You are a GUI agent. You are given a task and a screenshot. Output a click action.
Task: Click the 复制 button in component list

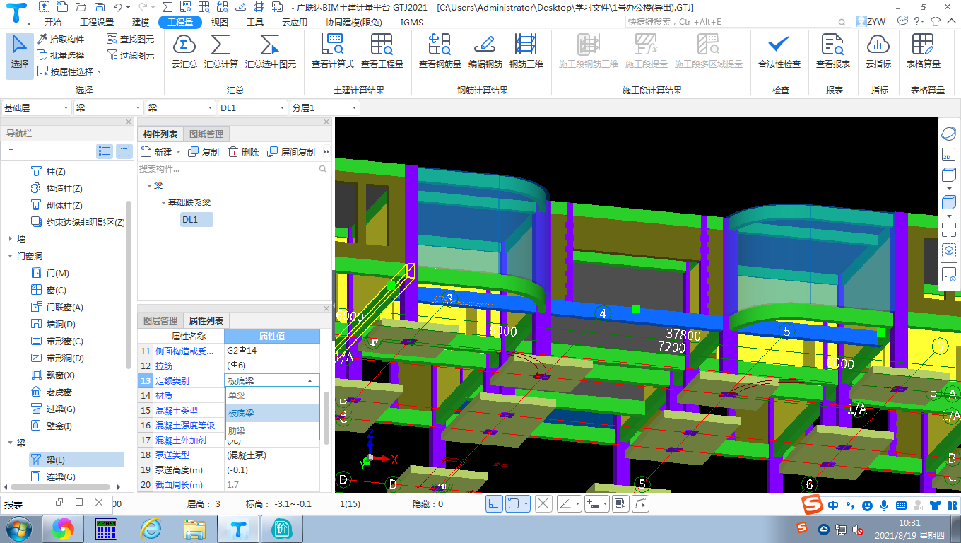point(204,152)
